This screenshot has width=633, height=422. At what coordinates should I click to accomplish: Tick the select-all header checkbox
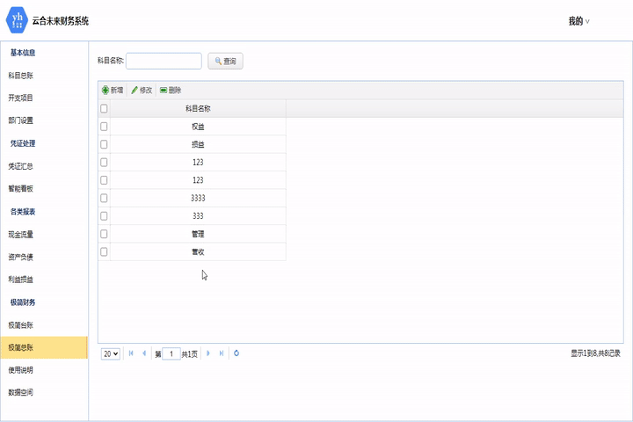pyautogui.click(x=104, y=109)
